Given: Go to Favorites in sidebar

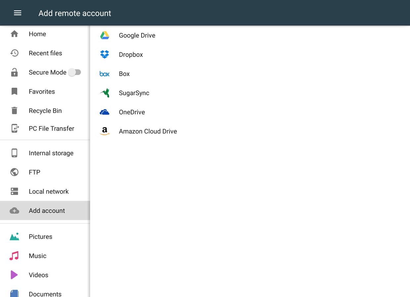Looking at the screenshot, I should (42, 91).
